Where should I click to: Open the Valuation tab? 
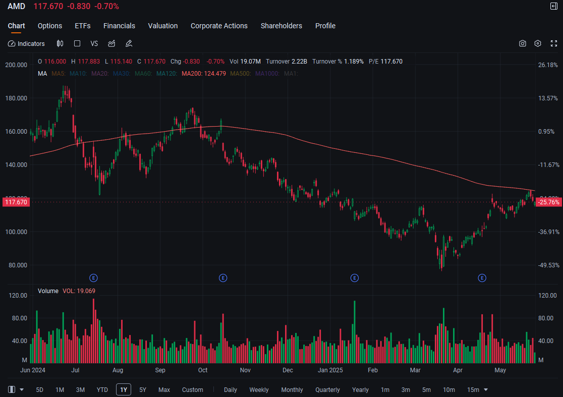[162, 26]
